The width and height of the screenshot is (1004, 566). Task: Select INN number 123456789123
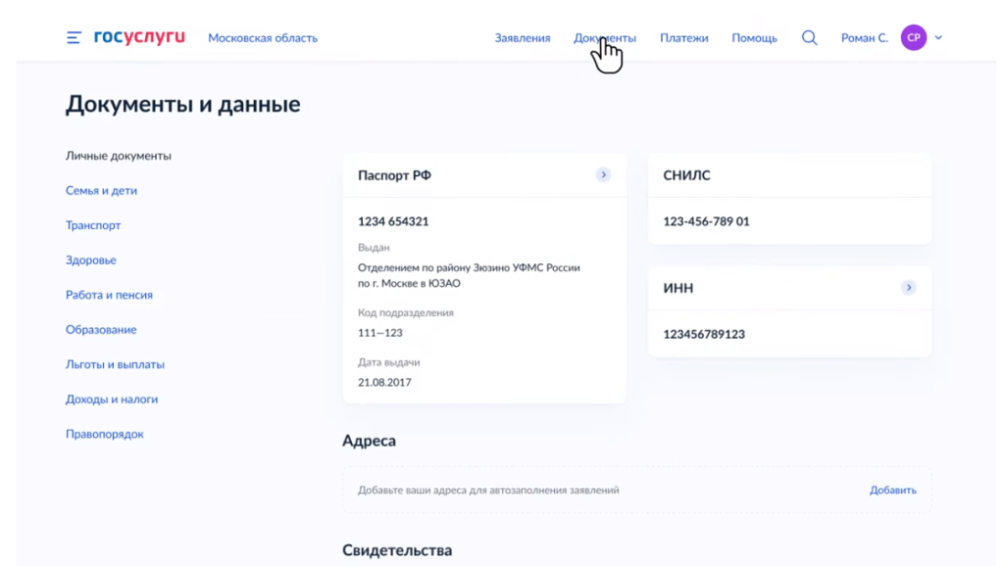(704, 335)
